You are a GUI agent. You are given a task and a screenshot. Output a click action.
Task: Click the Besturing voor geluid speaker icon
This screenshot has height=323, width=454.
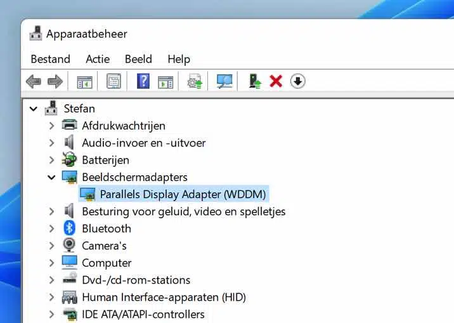[69, 211]
